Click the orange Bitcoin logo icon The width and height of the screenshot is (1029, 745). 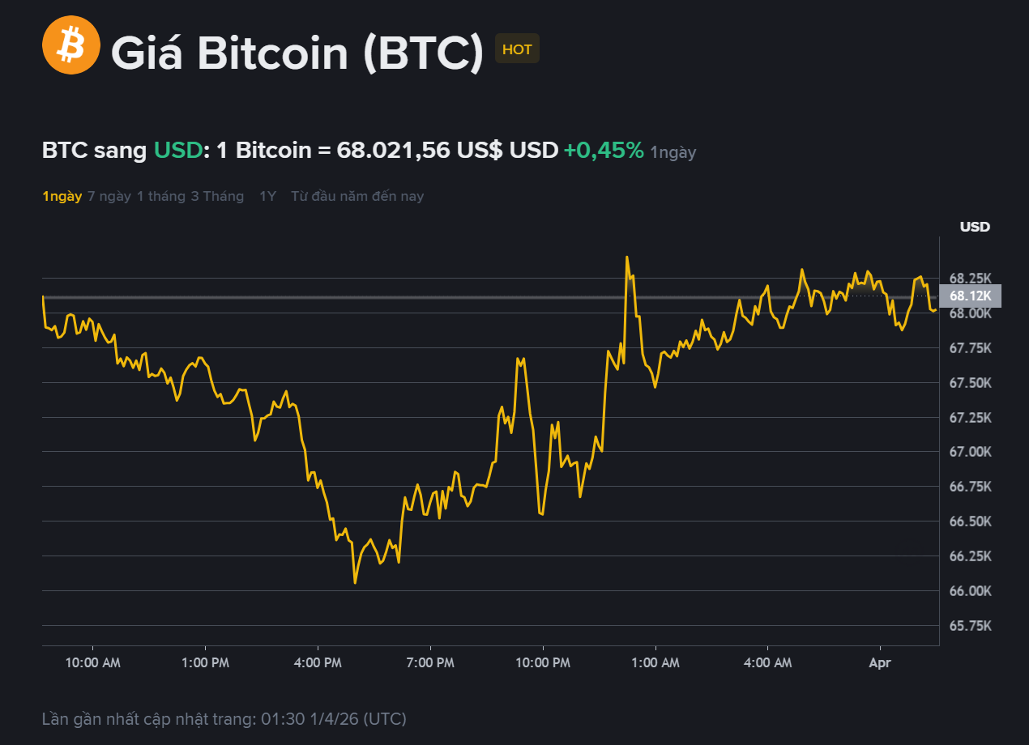click(70, 45)
